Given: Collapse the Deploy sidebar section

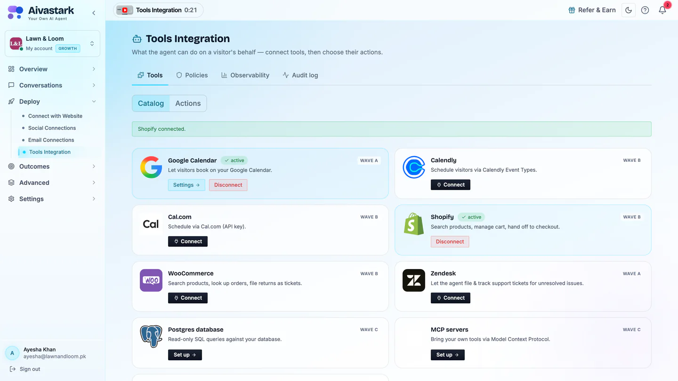Looking at the screenshot, I should [x=52, y=102].
